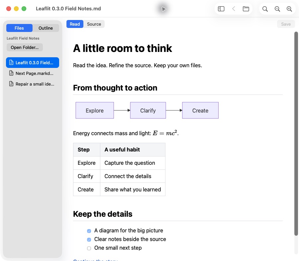
Task: Zoom out with the minus magnifier
Action: (x=277, y=9)
